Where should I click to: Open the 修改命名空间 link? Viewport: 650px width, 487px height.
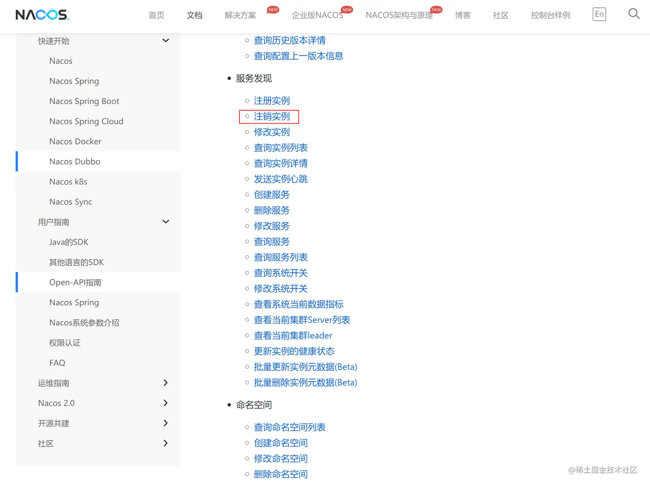click(x=281, y=459)
